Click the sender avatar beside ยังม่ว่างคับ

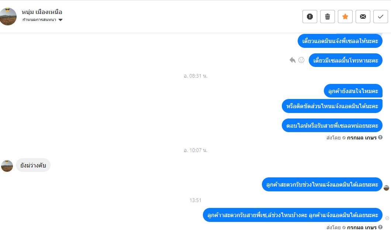click(x=7, y=166)
